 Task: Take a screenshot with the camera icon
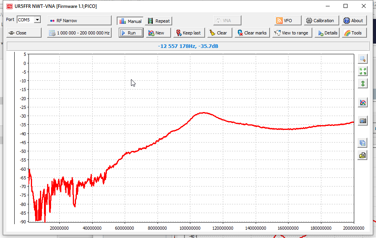pyautogui.click(x=363, y=121)
